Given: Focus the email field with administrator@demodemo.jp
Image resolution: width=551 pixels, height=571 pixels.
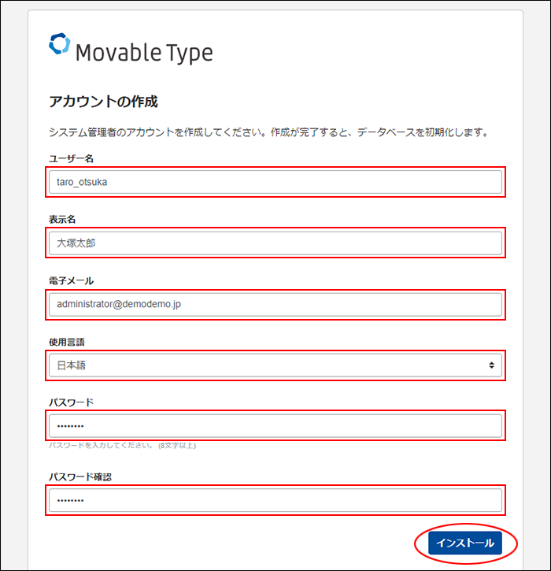Looking at the screenshot, I should [x=275, y=305].
